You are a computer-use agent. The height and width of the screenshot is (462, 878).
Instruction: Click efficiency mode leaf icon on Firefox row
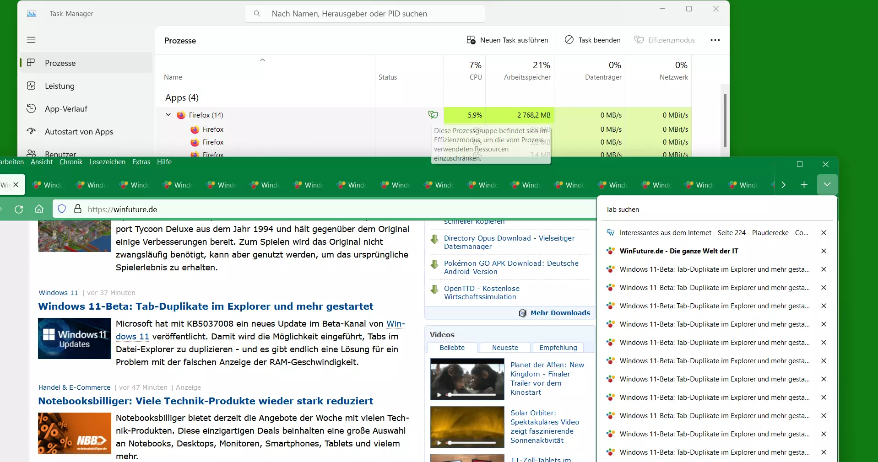tap(433, 115)
